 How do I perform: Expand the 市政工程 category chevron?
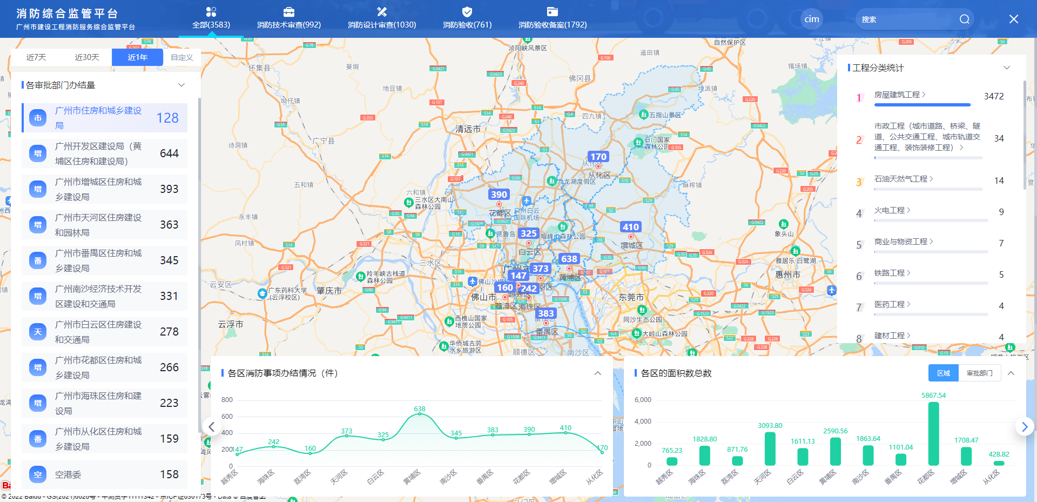coord(961,148)
